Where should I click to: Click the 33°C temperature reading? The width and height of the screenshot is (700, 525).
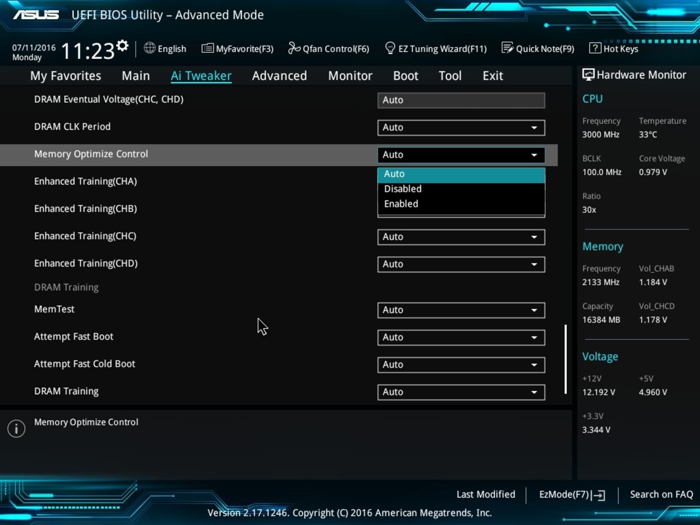(x=648, y=134)
